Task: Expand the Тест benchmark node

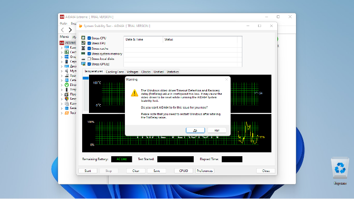Action: (x=61, y=113)
